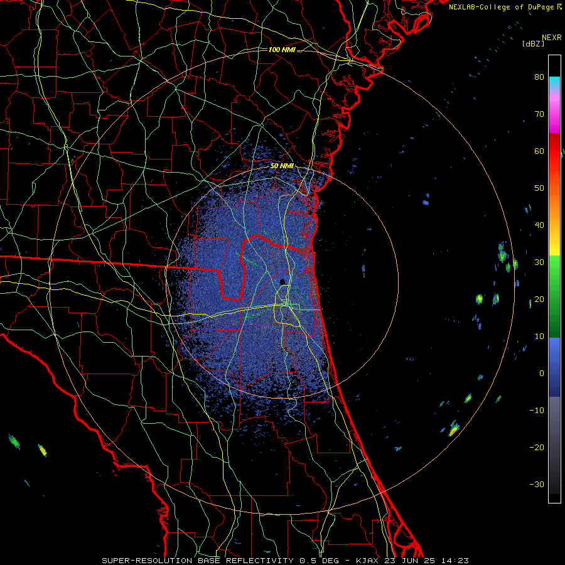The width and height of the screenshot is (565, 565).
Task: Click the 80 value on the dBZ scale
Action: point(539,77)
